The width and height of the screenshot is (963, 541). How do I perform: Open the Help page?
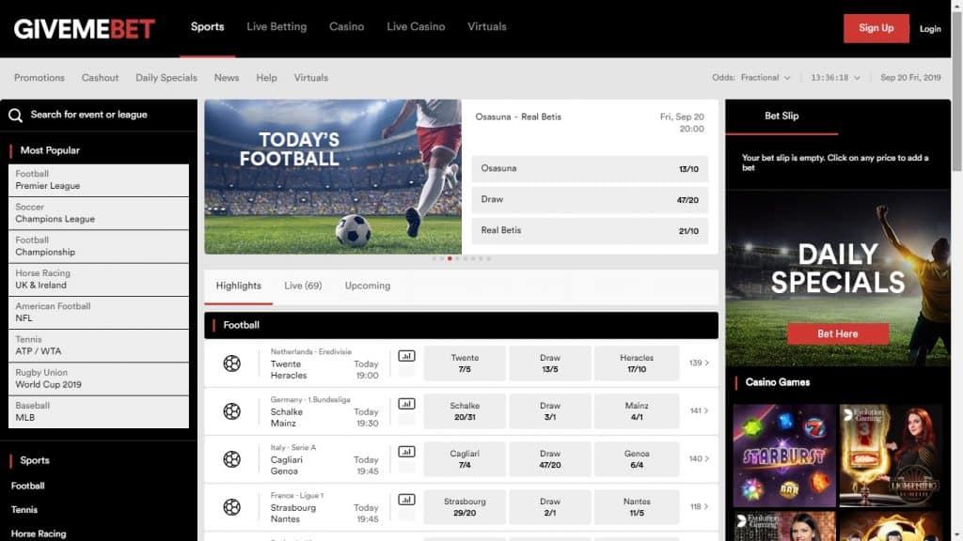266,78
